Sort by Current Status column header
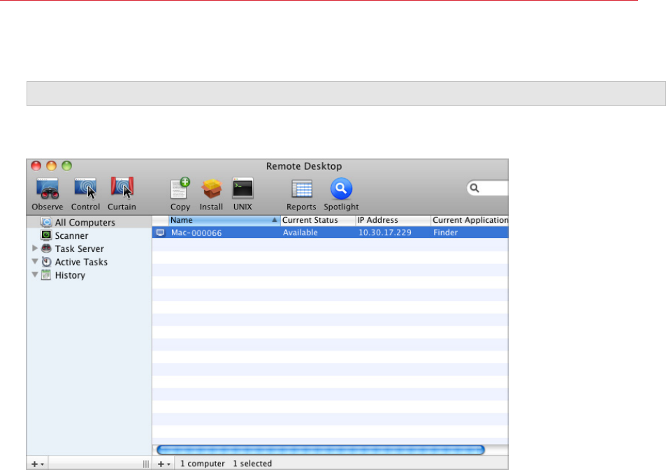Image resolution: width=666 pixels, height=470 pixels. click(x=318, y=221)
